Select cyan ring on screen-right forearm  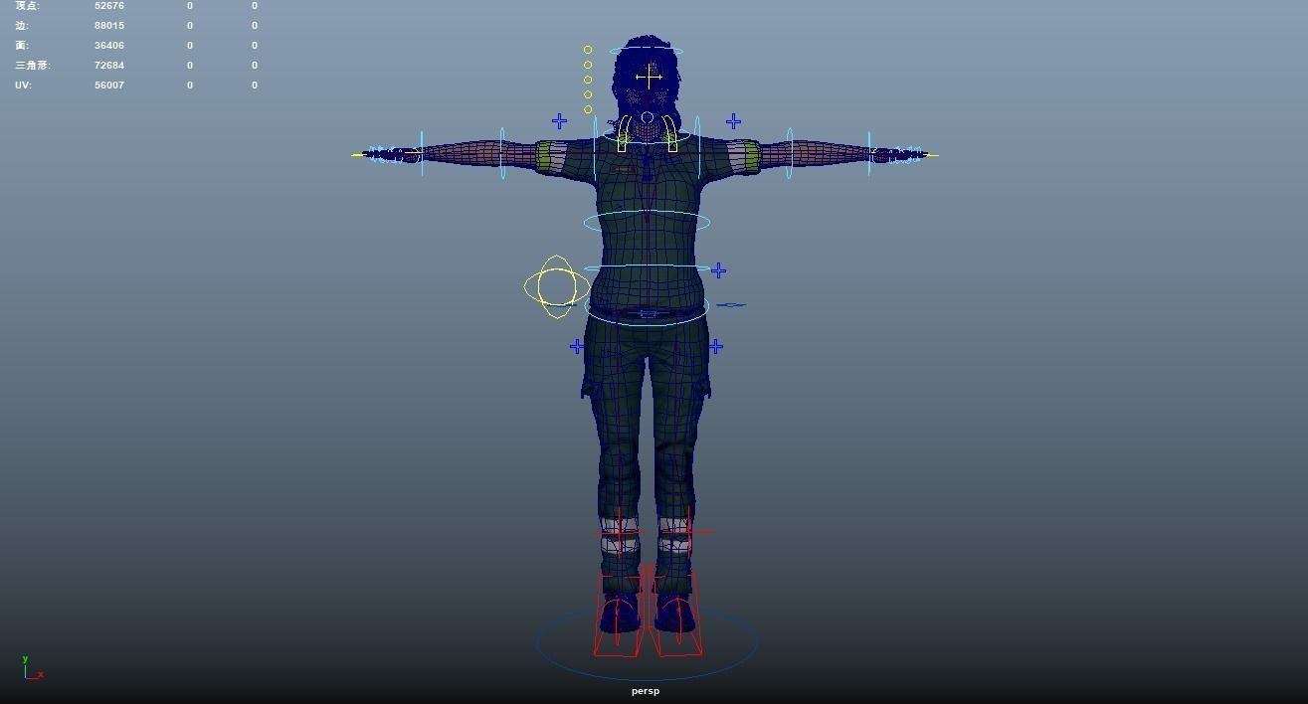(x=790, y=153)
